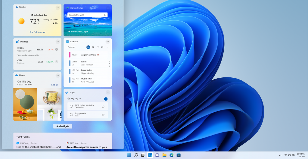
Task: Open the Calendar widget options menu
Action: (x=108, y=42)
